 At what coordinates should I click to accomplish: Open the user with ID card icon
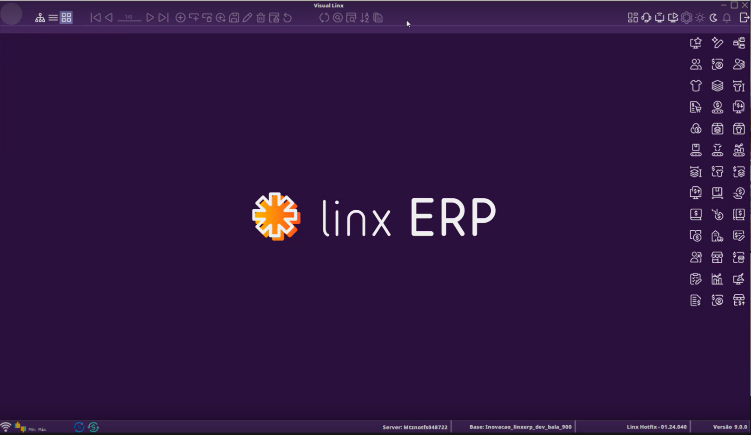[739, 64]
